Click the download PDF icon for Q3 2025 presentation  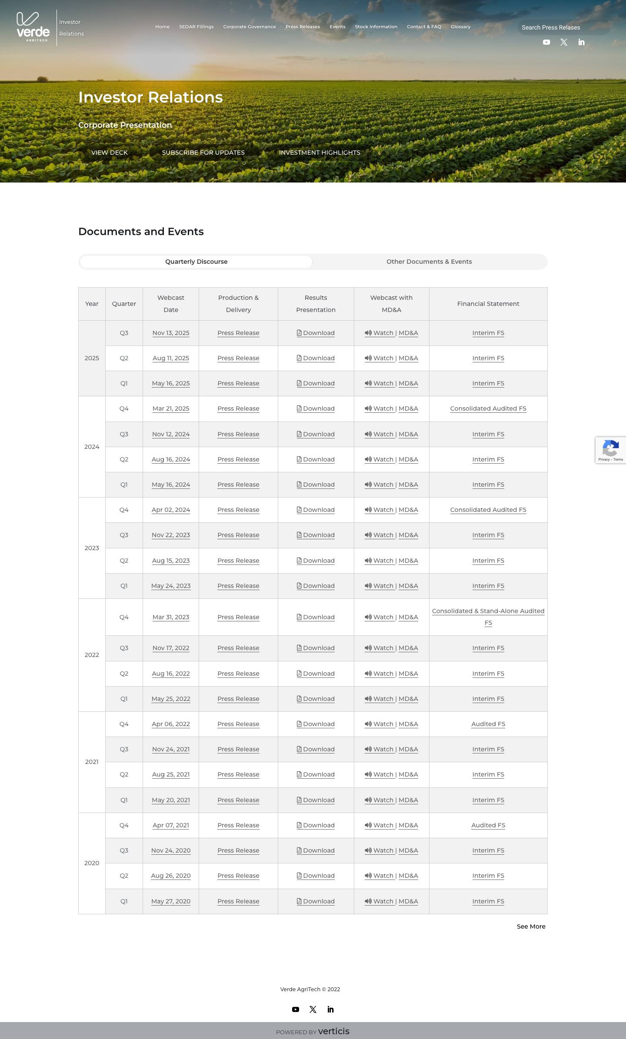(x=299, y=333)
